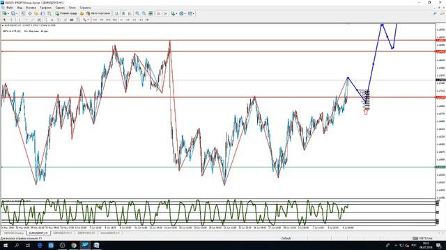The height and width of the screenshot is (250, 446).
Task: Tile the chart windows
Action: click(x=151, y=13)
